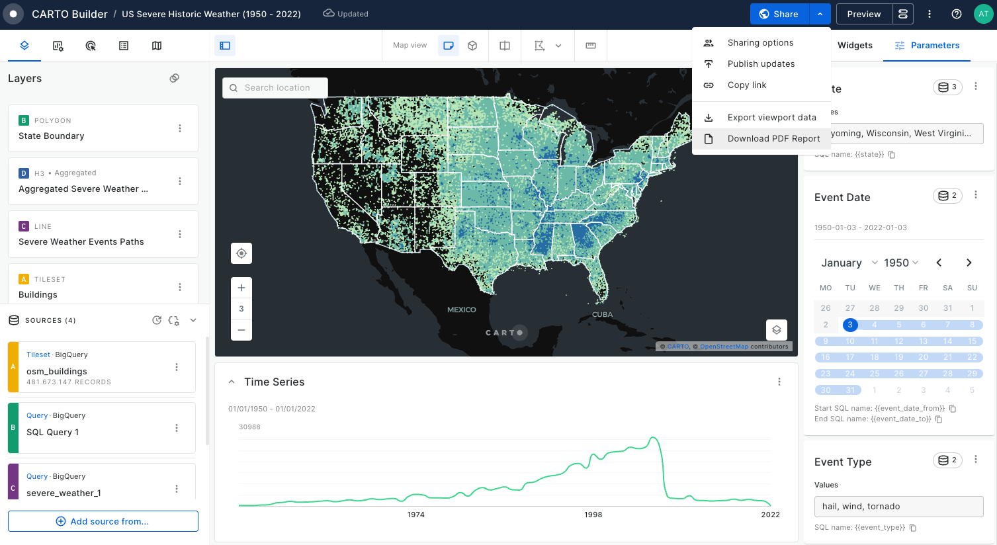Refresh data sources icon
This screenshot has height=545, width=997.
(x=157, y=320)
